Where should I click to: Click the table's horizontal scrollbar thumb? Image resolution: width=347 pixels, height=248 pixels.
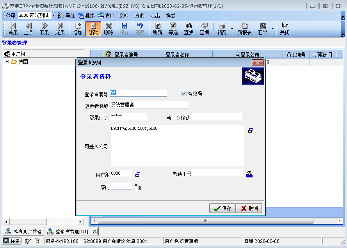click(x=206, y=221)
